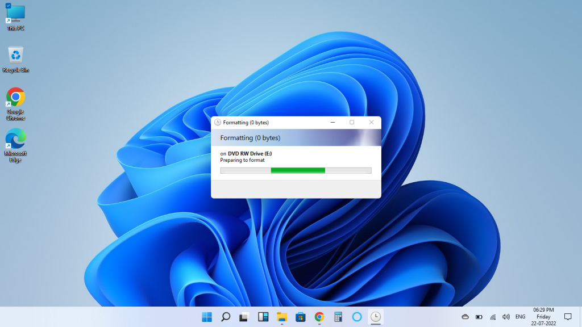
Task: Open the Recycle Bin
Action: [15, 57]
